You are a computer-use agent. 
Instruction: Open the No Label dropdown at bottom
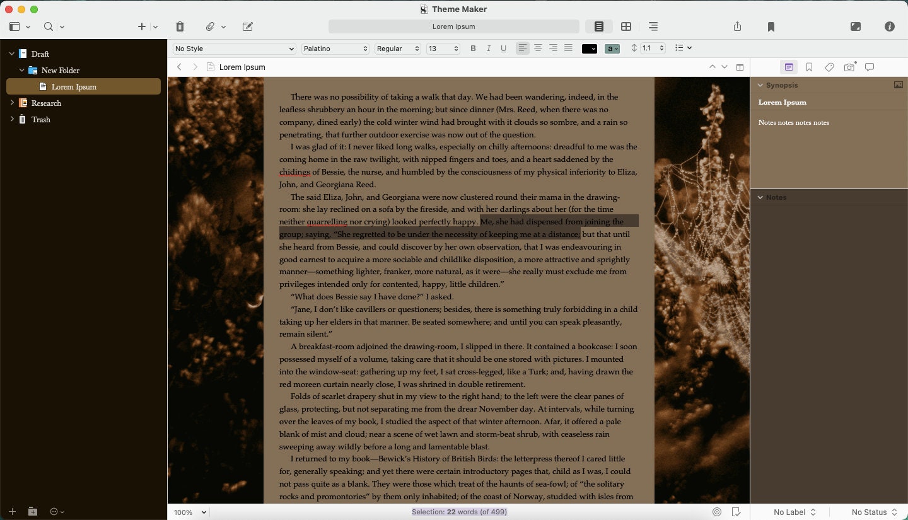[x=794, y=512]
